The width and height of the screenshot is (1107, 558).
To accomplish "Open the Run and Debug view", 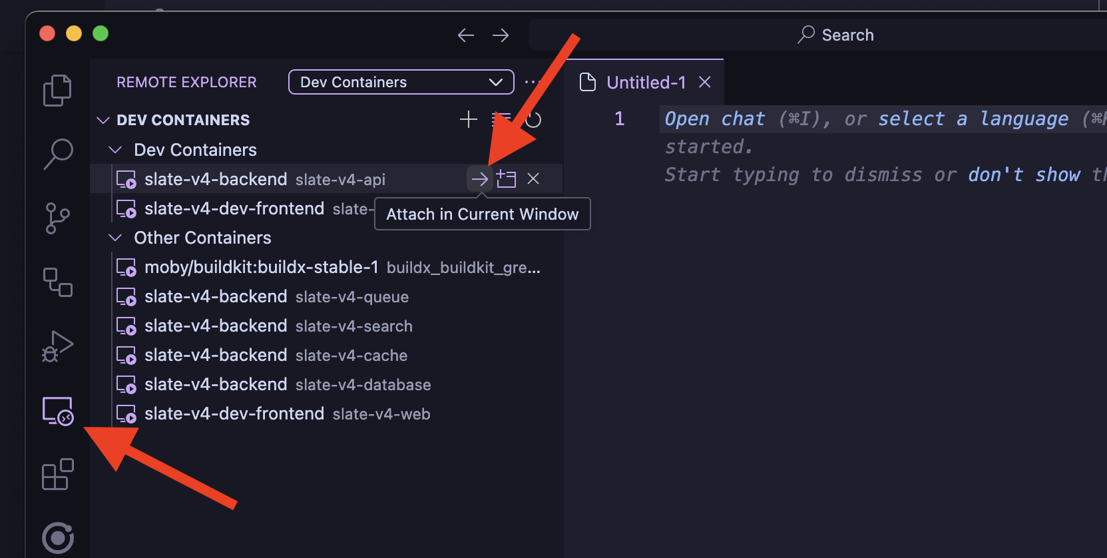I will pyautogui.click(x=57, y=346).
